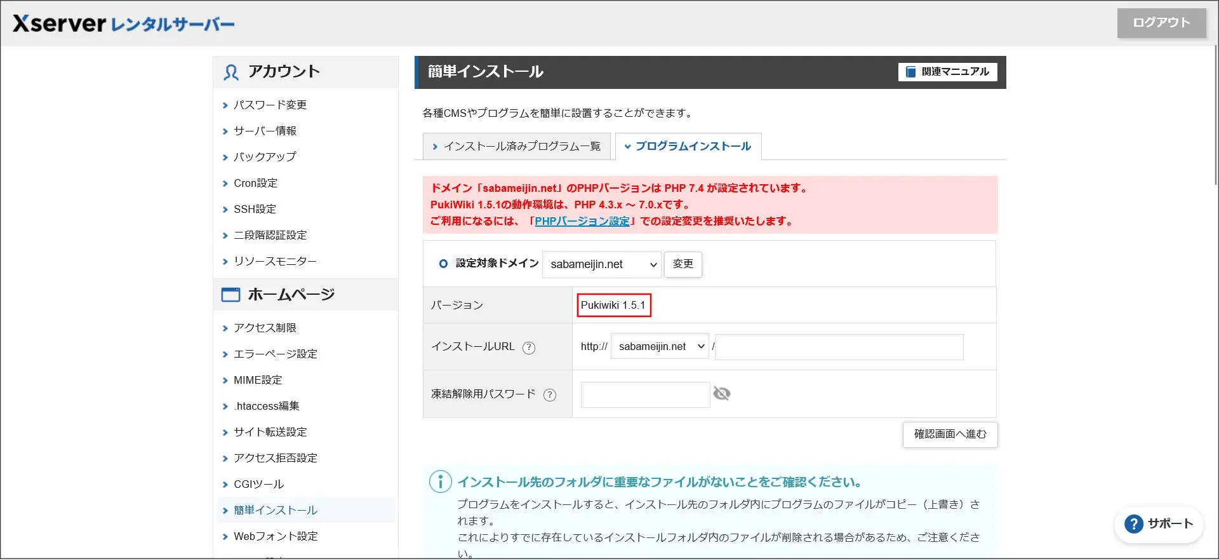This screenshot has height=559, width=1219.
Task: Open CGIツール in the sidebar
Action: [x=259, y=484]
